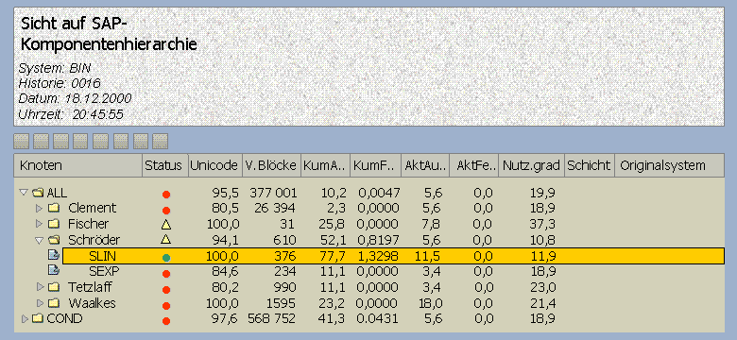
Task: Click the KumF.. column header
Action: [376, 165]
